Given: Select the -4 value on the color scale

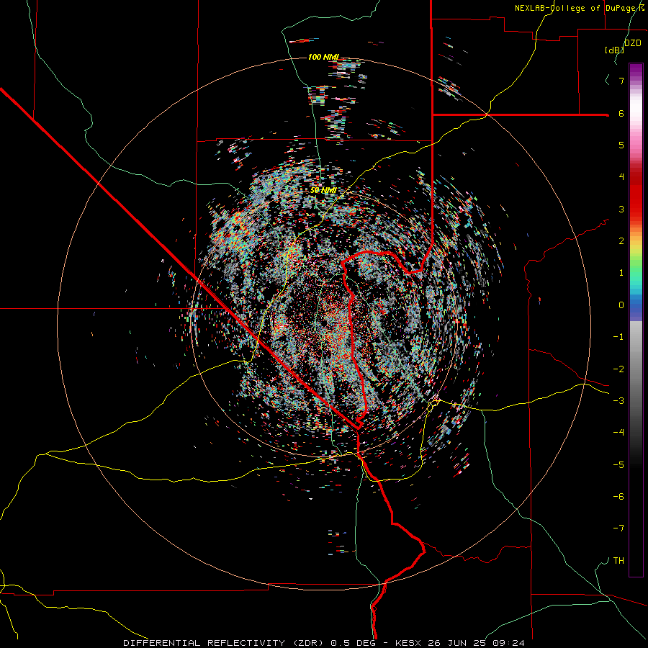Looking at the screenshot, I should point(618,433).
